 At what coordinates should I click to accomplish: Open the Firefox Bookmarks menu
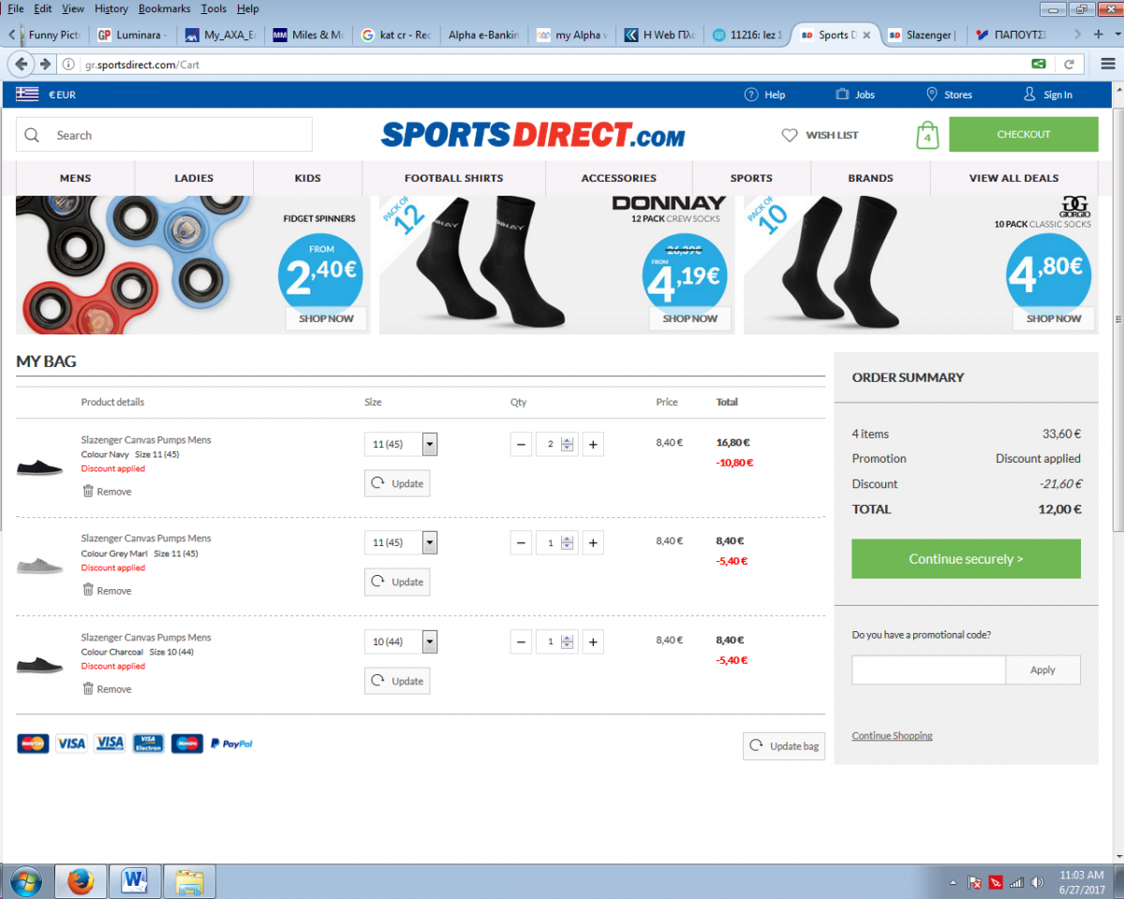coord(164,8)
